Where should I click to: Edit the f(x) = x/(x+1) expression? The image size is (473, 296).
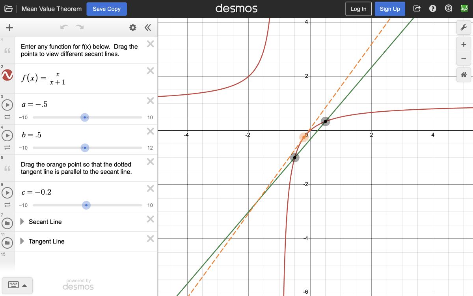44,78
